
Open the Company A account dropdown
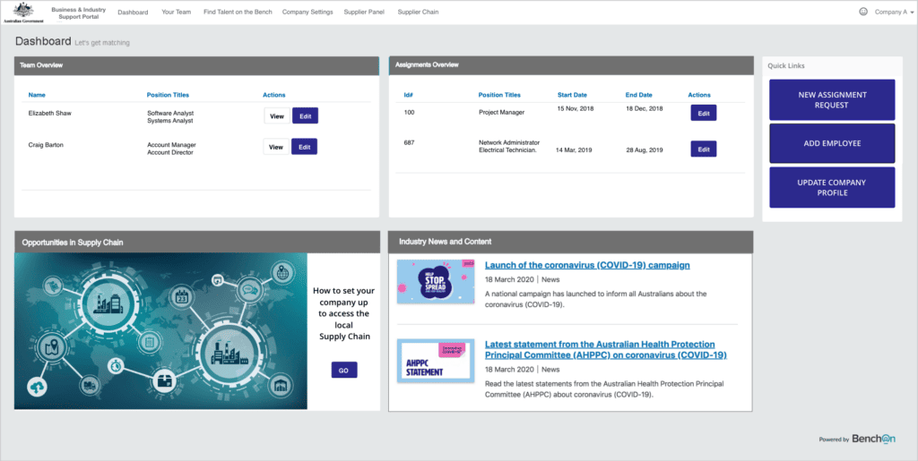coord(893,13)
